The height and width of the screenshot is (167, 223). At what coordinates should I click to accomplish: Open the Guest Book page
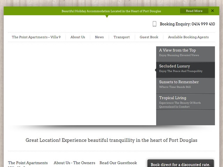tap(149, 37)
